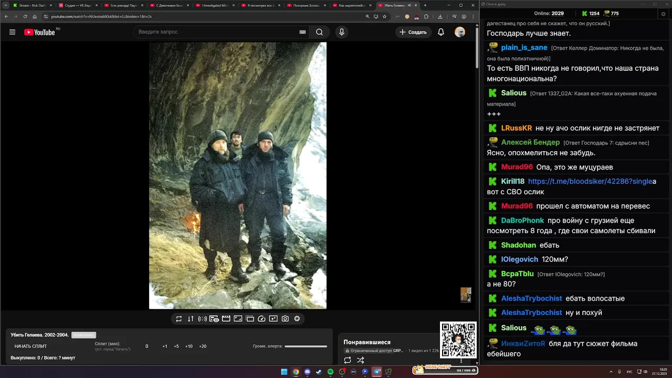
Task: Open the Понравившиеся playlist options menu
Action: 461,360
